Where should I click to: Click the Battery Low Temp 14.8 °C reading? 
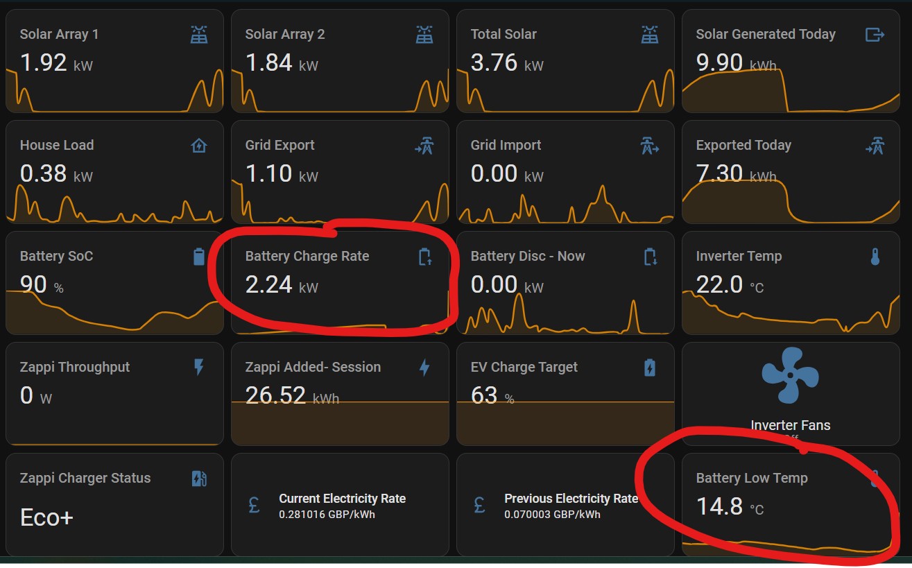point(719,506)
